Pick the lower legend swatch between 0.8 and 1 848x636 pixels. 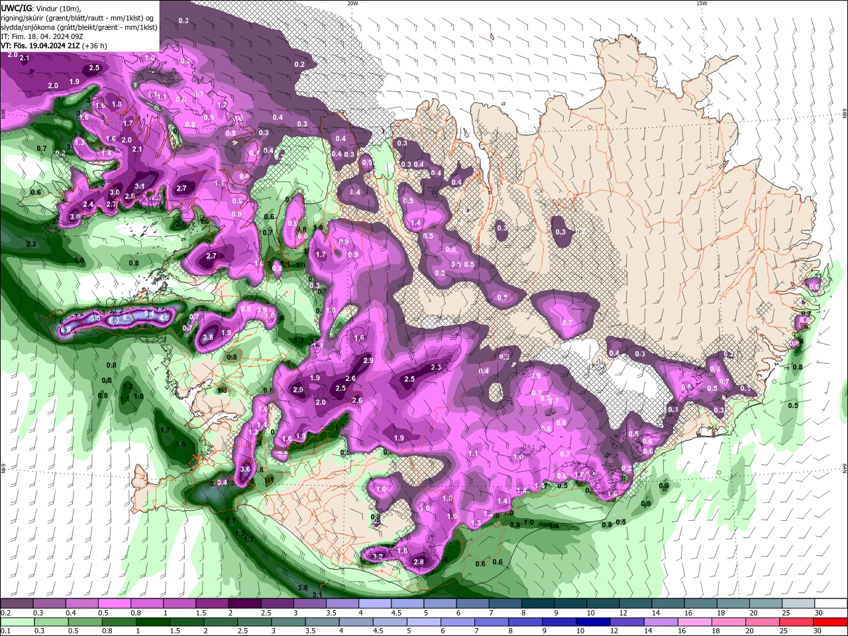pos(119,621)
